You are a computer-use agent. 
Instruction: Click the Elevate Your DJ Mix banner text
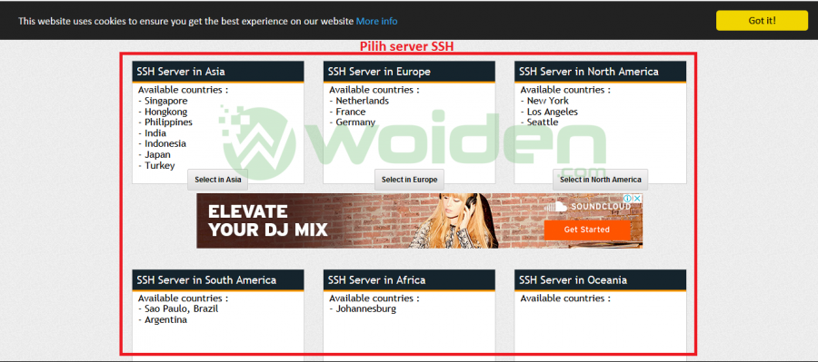pyautogui.click(x=267, y=220)
